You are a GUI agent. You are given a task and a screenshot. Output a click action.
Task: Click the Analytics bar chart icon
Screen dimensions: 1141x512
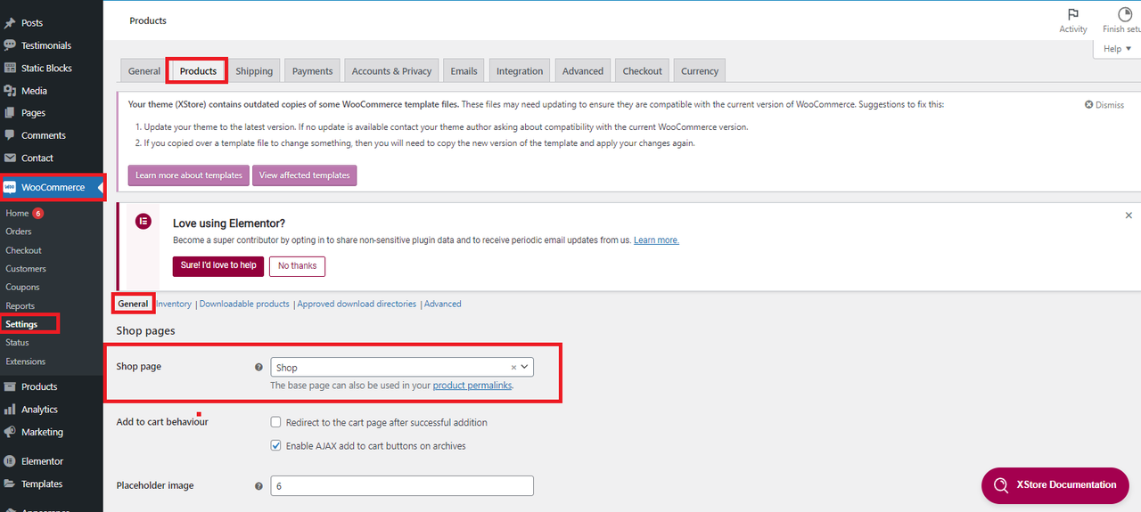click(x=10, y=410)
